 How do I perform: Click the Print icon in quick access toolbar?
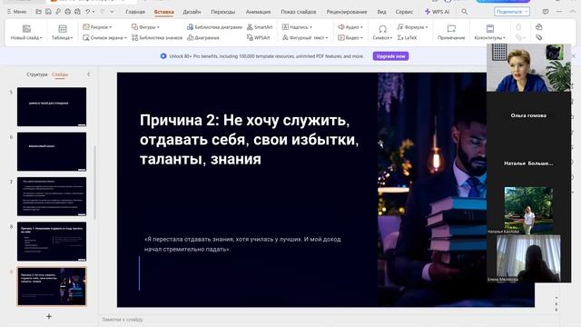pyautogui.click(x=67, y=12)
